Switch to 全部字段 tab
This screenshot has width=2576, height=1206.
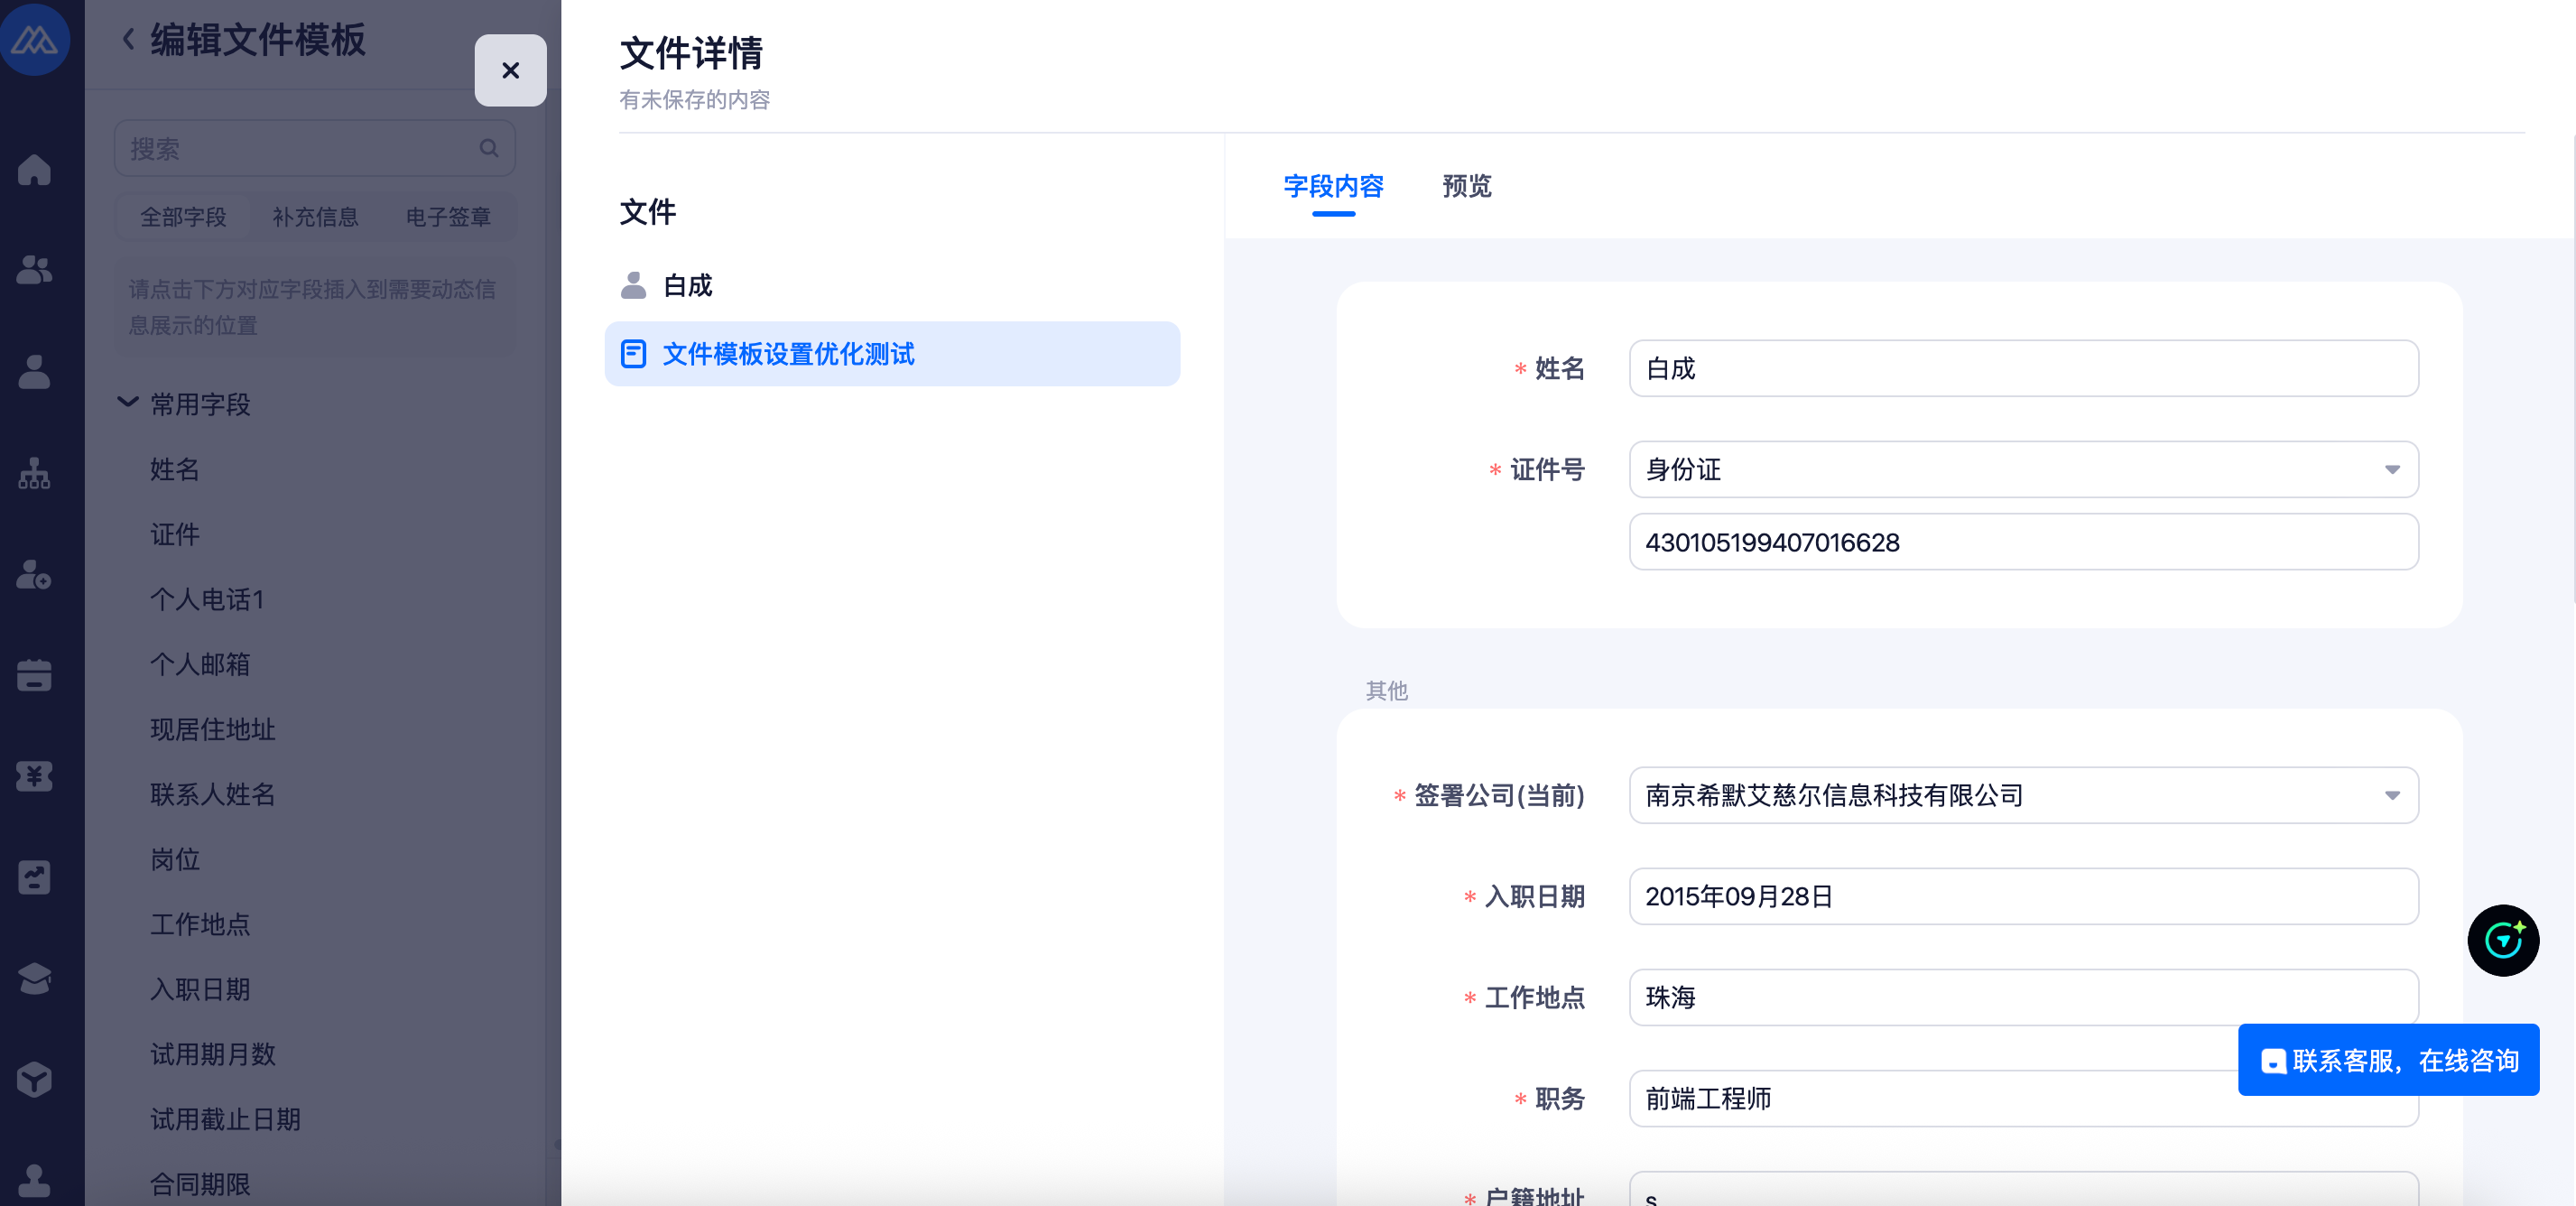click(x=183, y=217)
